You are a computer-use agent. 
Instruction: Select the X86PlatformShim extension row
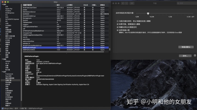[x=66, y=50]
